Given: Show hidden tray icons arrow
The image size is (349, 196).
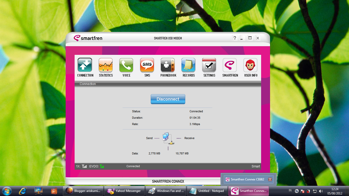Looking at the screenshot, I should coord(297,191).
